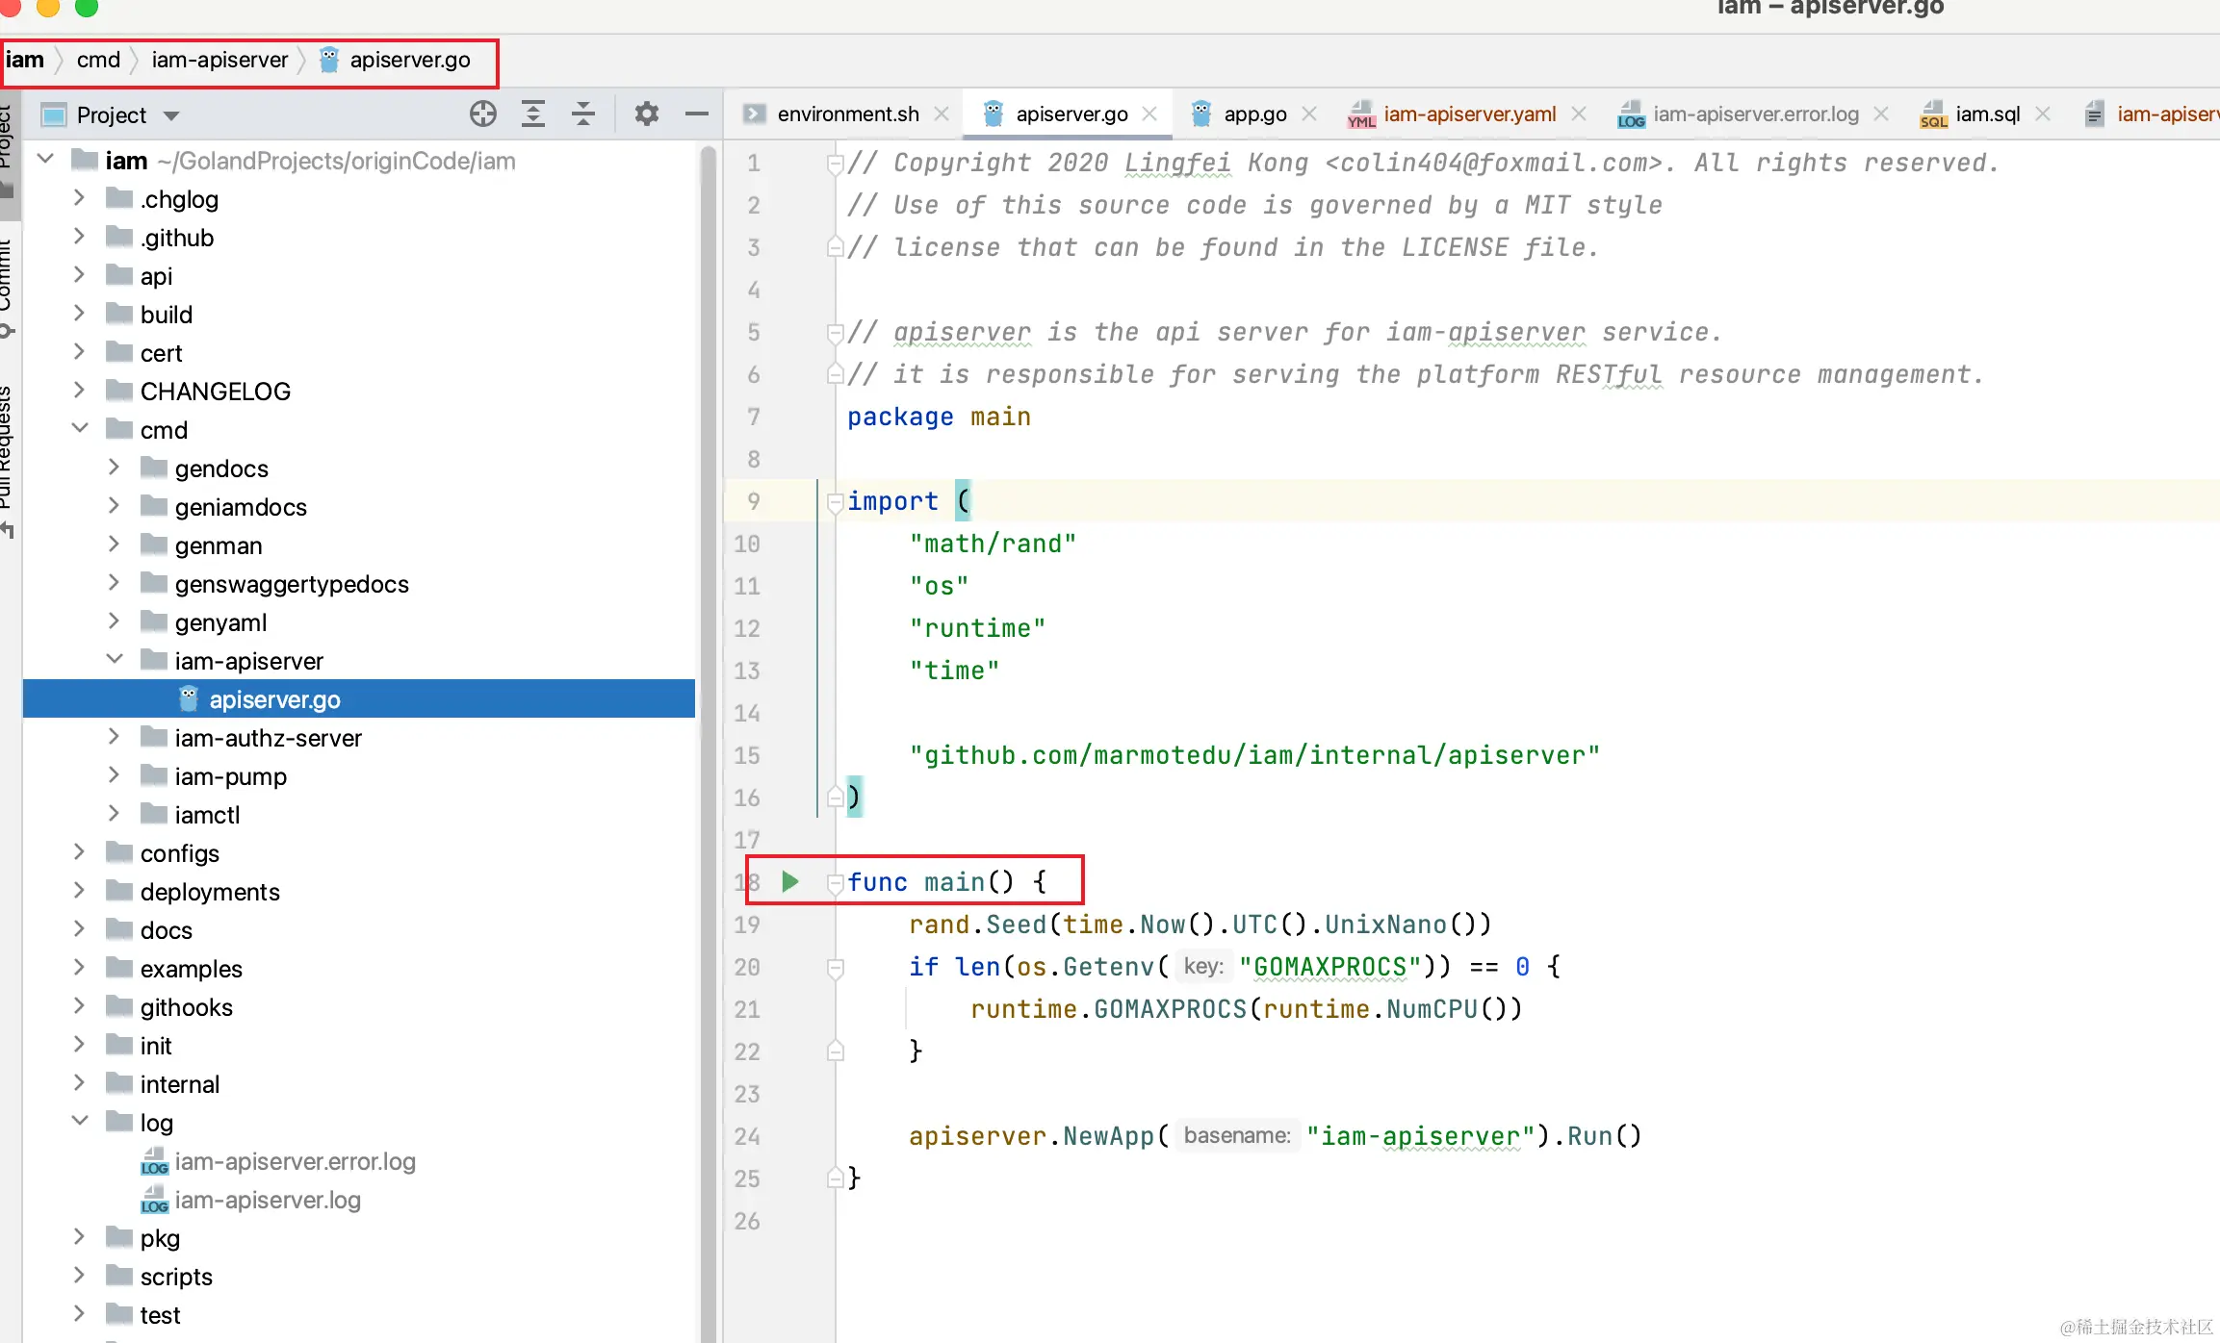Viewport: 2220px width, 1343px height.
Task: Open the Project view dropdown
Action: (171, 115)
